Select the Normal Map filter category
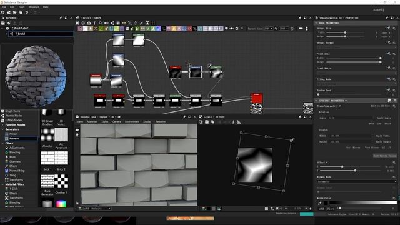The width and height of the screenshot is (400, 225). click(x=17, y=171)
